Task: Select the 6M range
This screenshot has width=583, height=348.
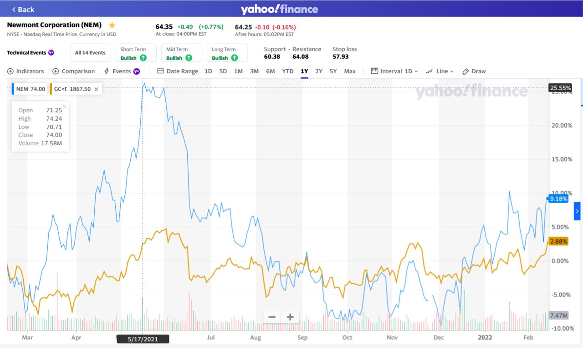Action: [271, 71]
